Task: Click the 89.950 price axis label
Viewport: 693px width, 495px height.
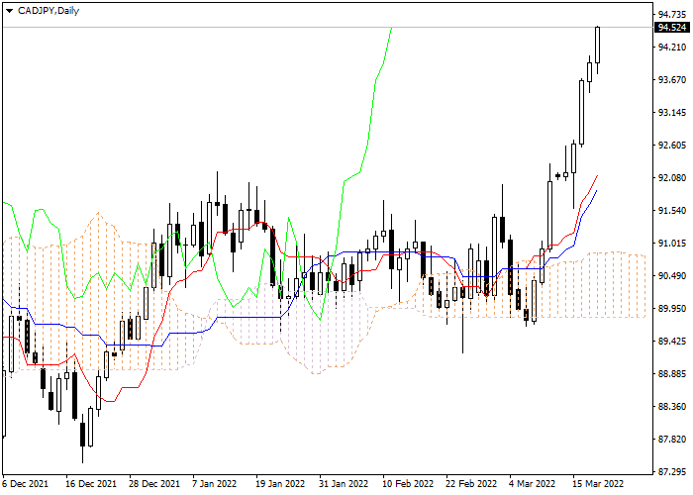Action: pos(671,309)
